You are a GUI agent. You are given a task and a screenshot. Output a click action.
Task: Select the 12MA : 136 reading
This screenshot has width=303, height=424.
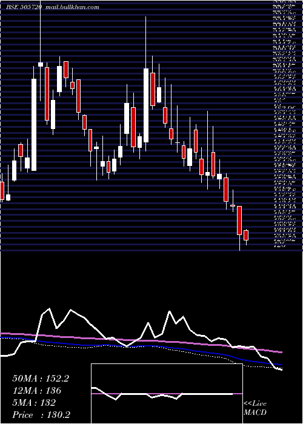(36, 391)
